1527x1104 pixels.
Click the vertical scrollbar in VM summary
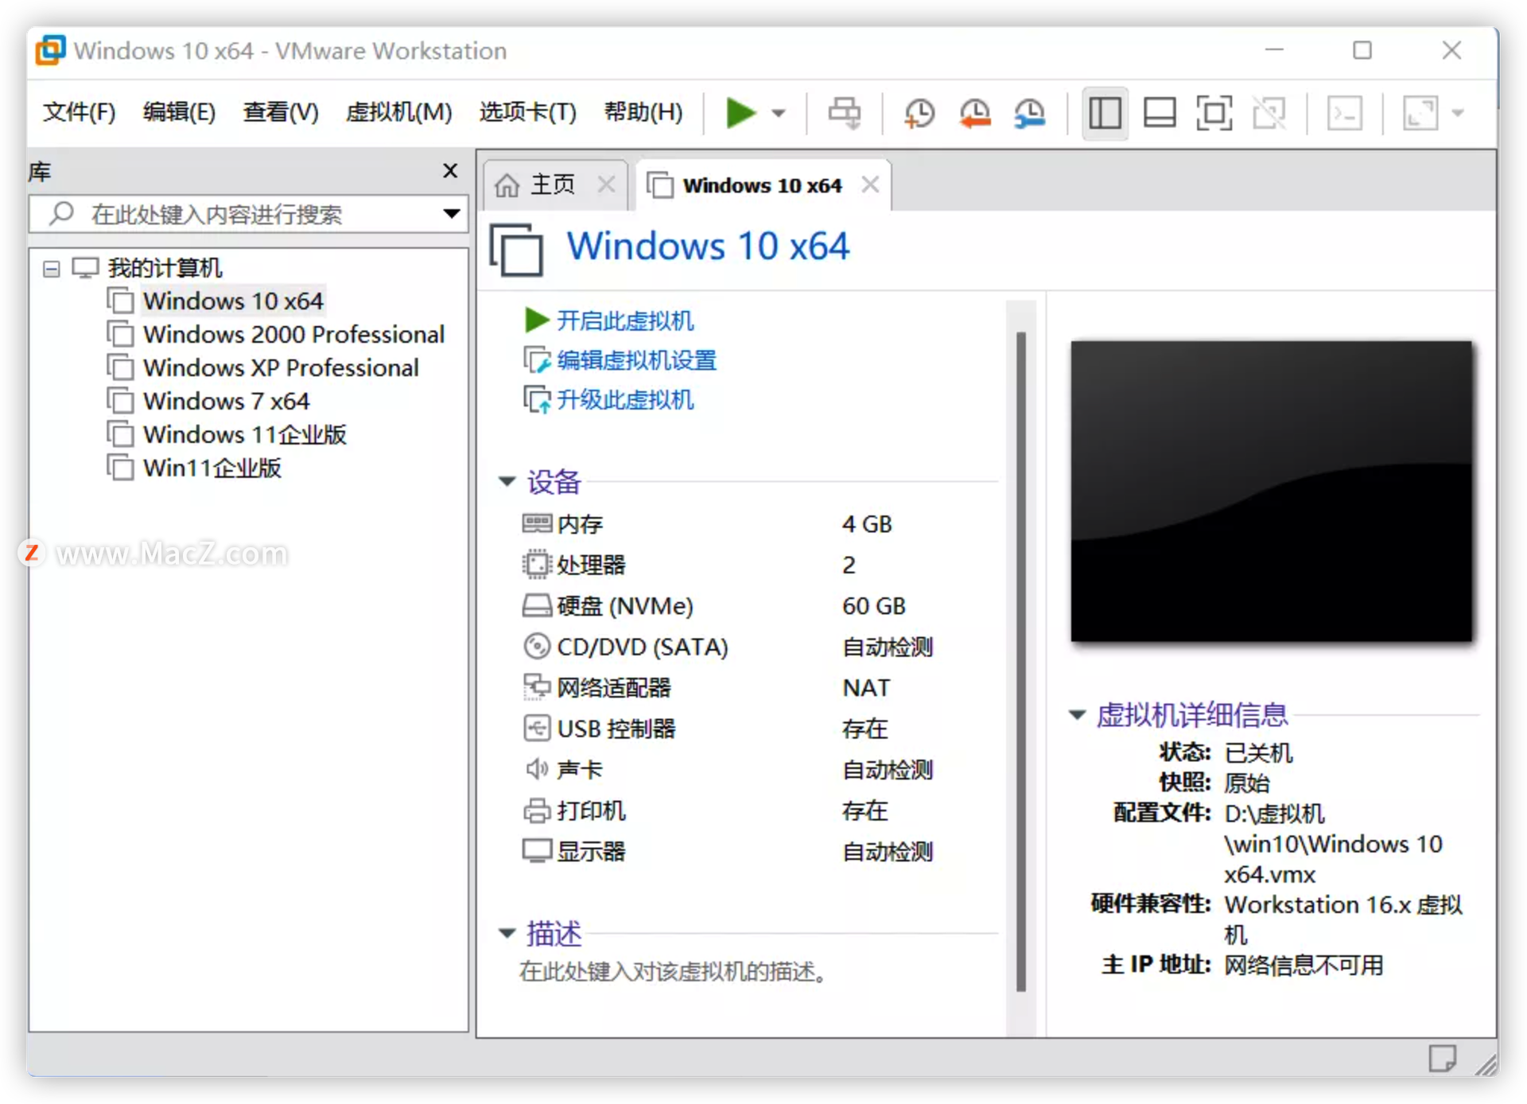point(1021,662)
